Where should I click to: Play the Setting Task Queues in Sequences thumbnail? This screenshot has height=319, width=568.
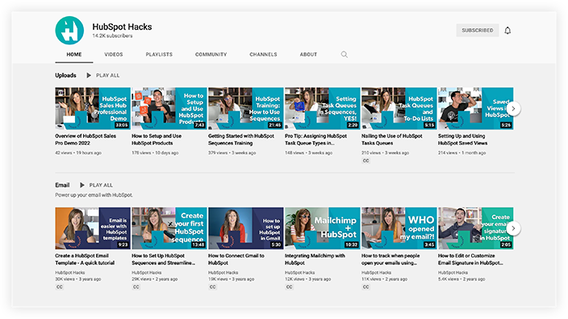coord(323,108)
